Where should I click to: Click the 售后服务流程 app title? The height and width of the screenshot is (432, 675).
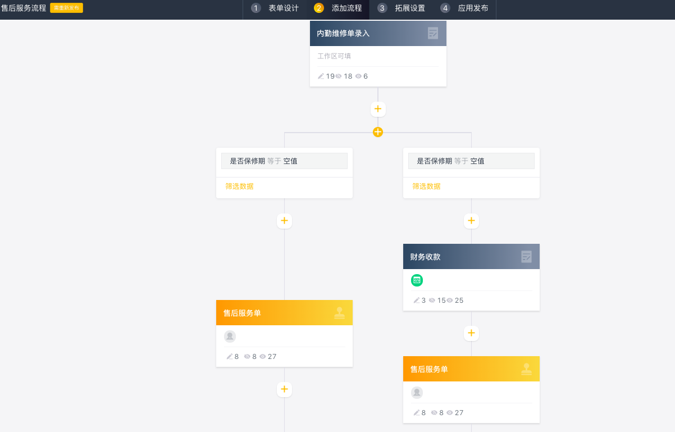pos(24,8)
